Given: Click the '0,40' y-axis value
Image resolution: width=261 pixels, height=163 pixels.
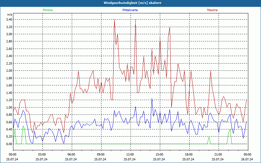Looking at the screenshot, I should 9,129.
